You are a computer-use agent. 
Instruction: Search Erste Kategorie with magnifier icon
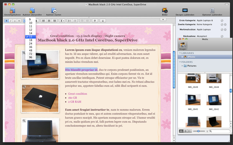(x=222, y=21)
